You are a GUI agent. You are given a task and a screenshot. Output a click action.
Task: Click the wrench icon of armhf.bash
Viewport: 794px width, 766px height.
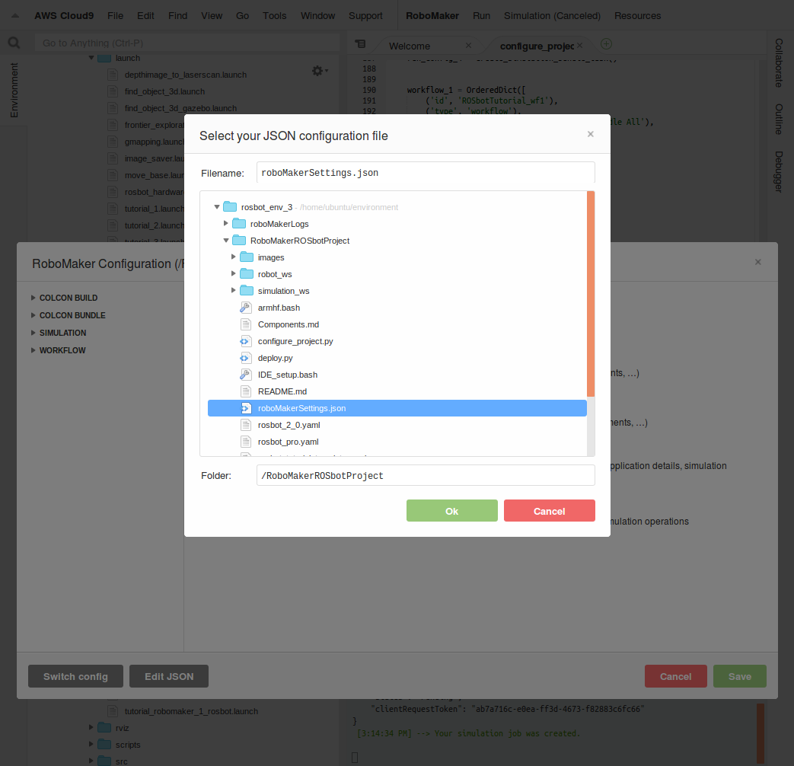pyautogui.click(x=246, y=308)
